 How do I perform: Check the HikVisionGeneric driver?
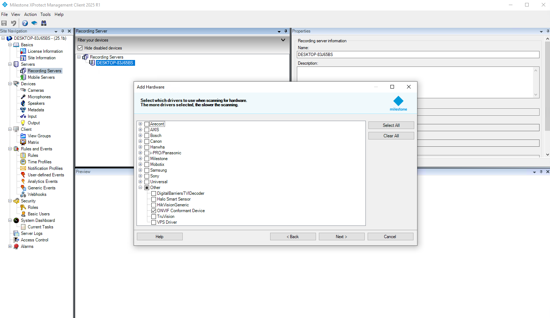click(x=154, y=205)
